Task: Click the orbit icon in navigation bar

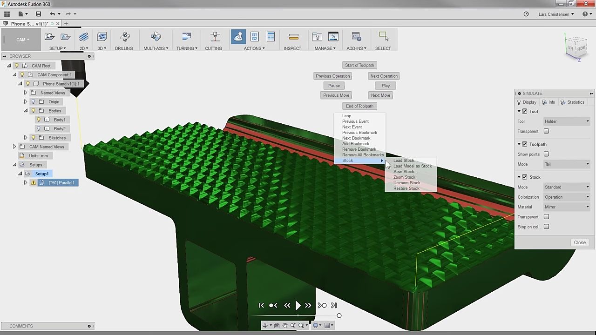Action: coord(265,326)
